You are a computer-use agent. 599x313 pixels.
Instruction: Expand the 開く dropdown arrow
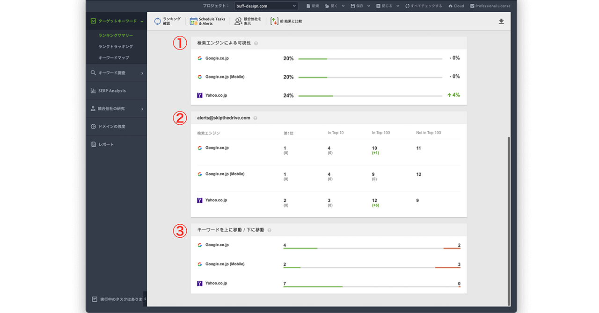click(343, 6)
